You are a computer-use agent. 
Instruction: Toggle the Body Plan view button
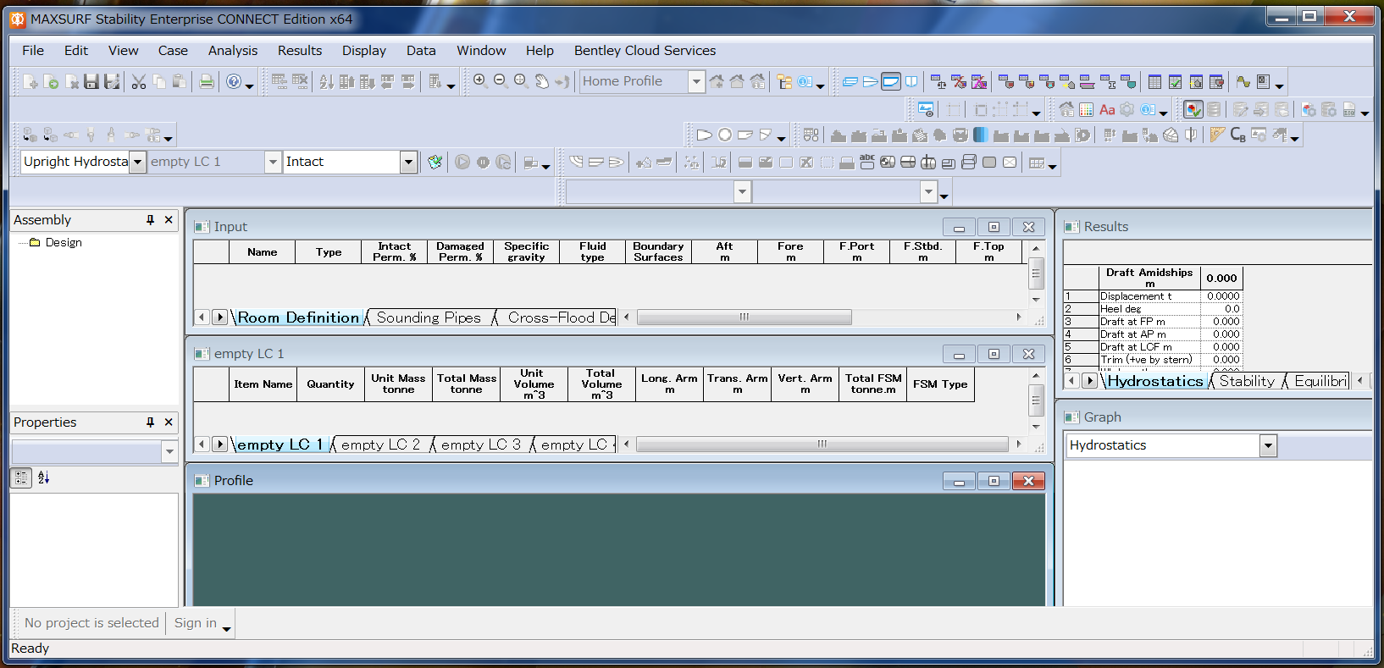click(911, 82)
